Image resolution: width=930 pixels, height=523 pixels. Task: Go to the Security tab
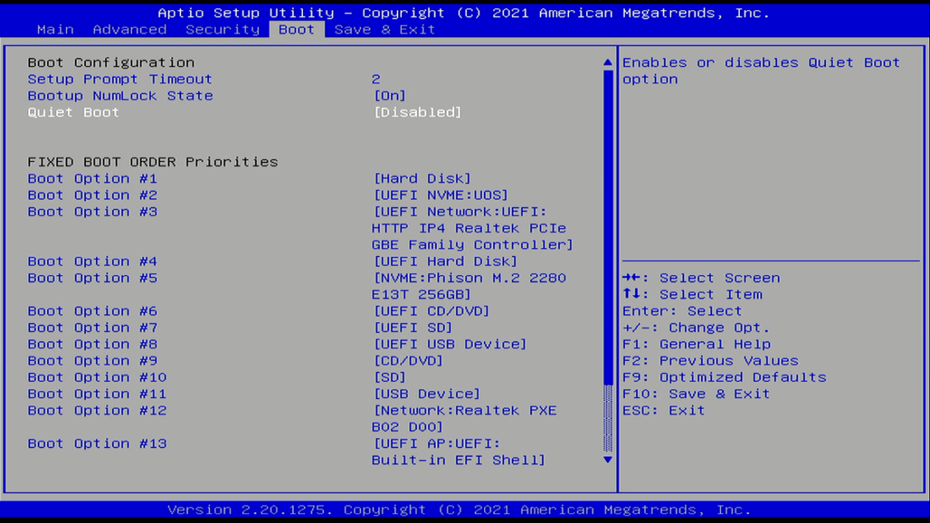click(x=222, y=29)
